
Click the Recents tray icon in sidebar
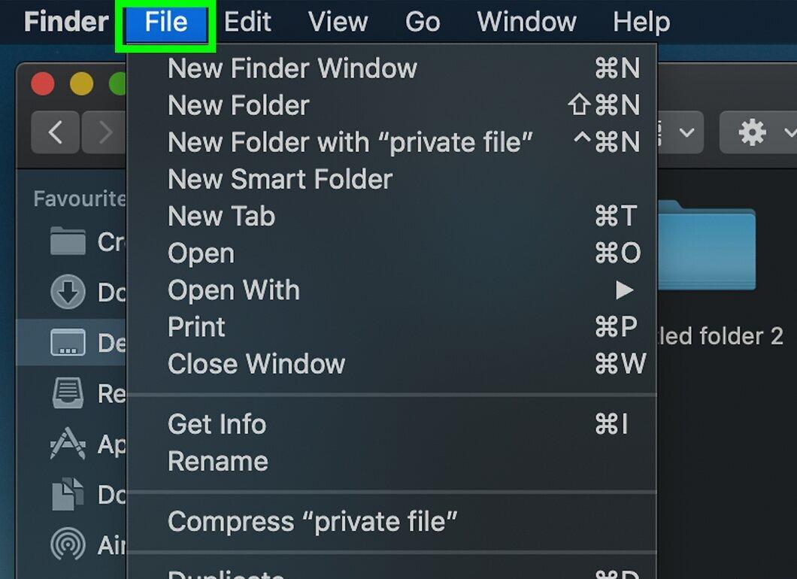click(68, 393)
